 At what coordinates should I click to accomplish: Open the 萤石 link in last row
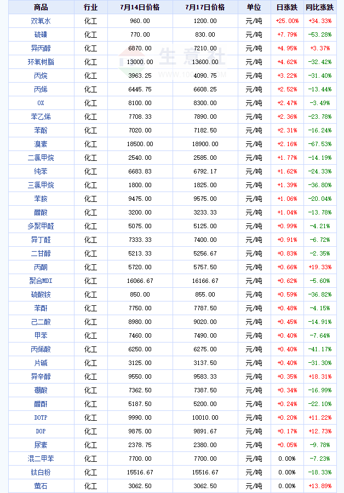41,486
